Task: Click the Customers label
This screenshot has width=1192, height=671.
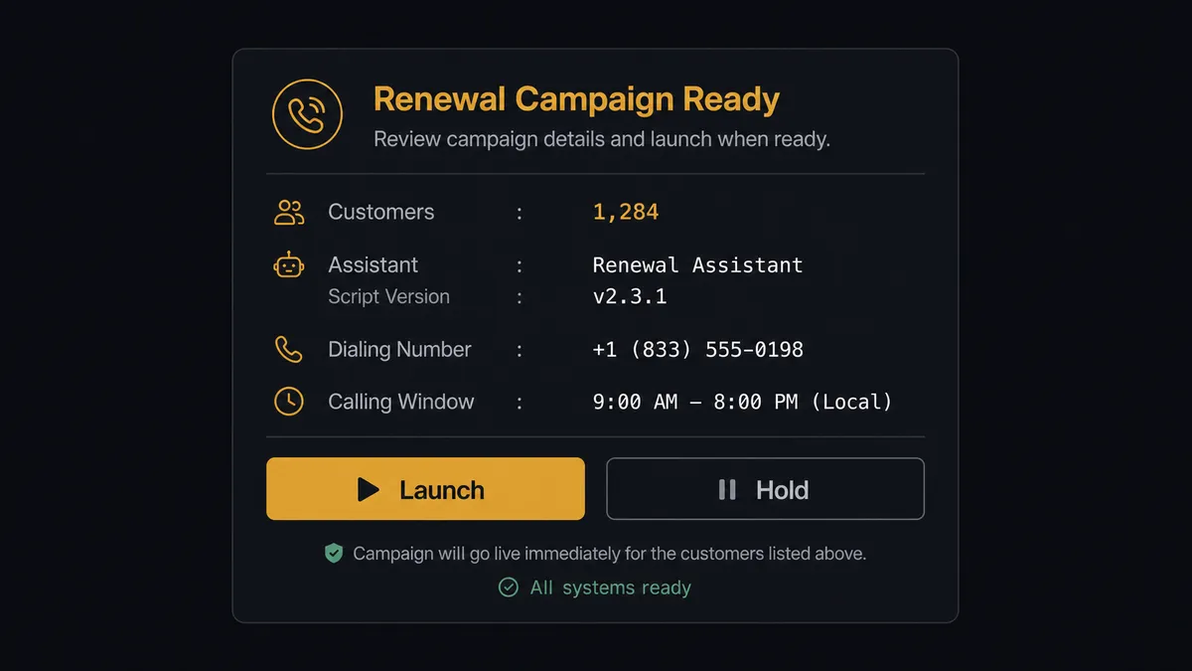Action: point(381,212)
